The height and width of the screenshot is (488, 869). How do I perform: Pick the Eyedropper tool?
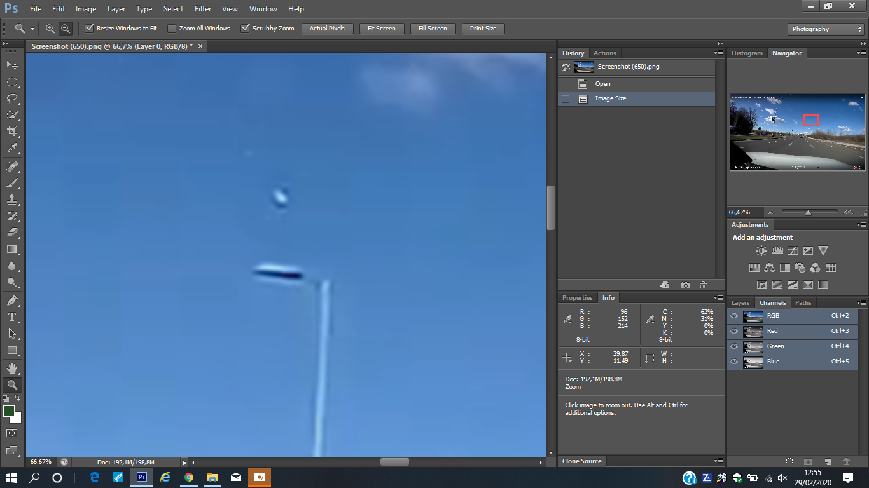[12, 148]
